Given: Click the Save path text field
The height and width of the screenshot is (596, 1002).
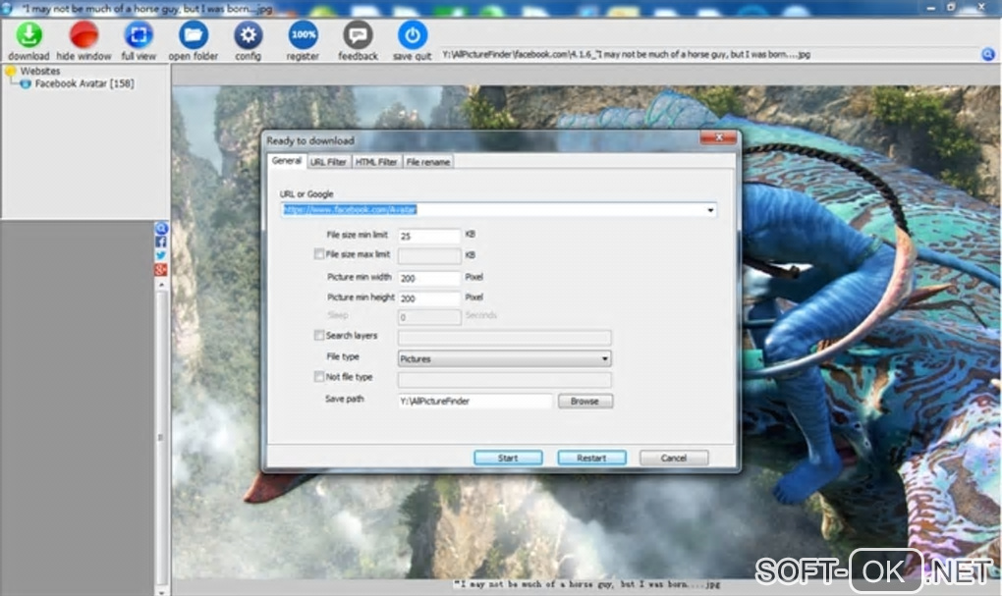Looking at the screenshot, I should click(x=474, y=402).
